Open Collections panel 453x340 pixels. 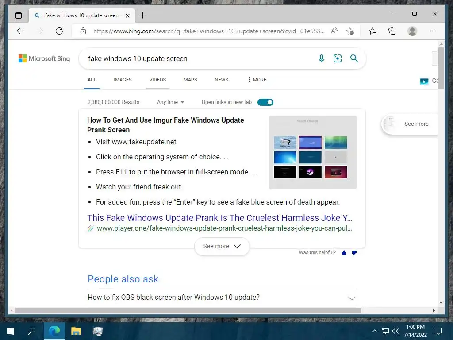(x=392, y=31)
